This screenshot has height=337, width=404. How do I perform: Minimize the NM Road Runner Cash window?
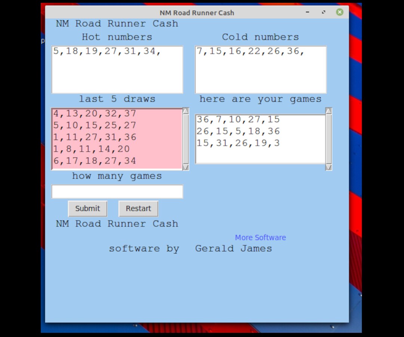[307, 12]
